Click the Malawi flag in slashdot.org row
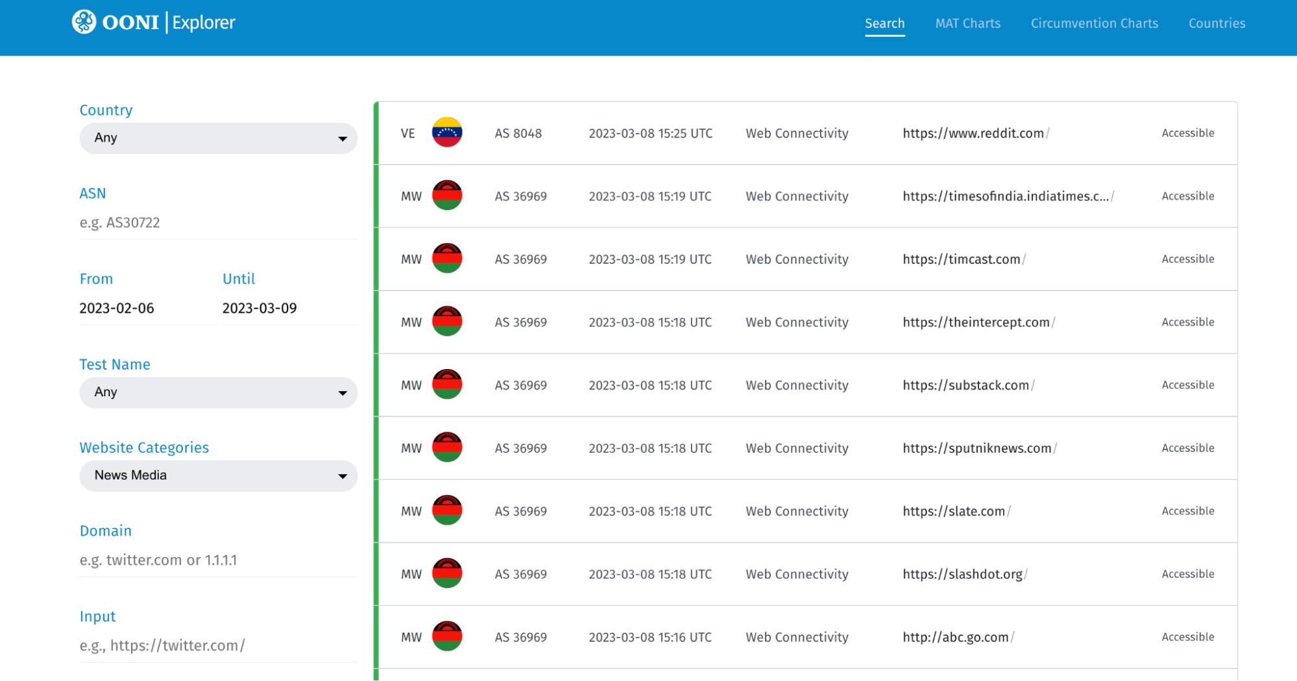 (447, 573)
